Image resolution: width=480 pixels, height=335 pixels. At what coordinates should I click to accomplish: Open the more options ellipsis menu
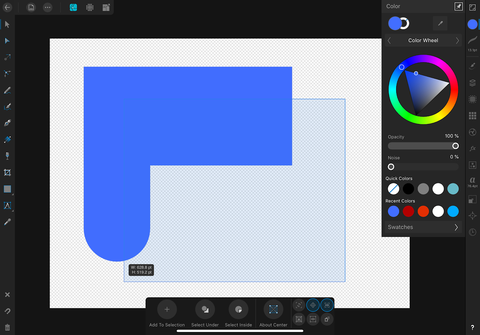pyautogui.click(x=47, y=7)
